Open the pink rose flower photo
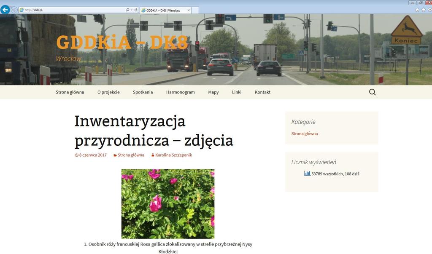 click(x=168, y=203)
